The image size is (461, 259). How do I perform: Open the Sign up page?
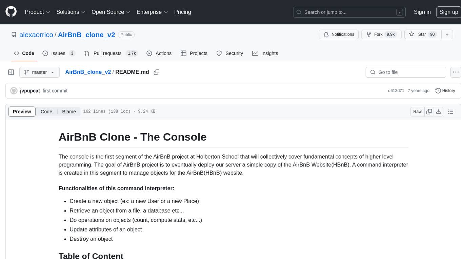point(448,12)
